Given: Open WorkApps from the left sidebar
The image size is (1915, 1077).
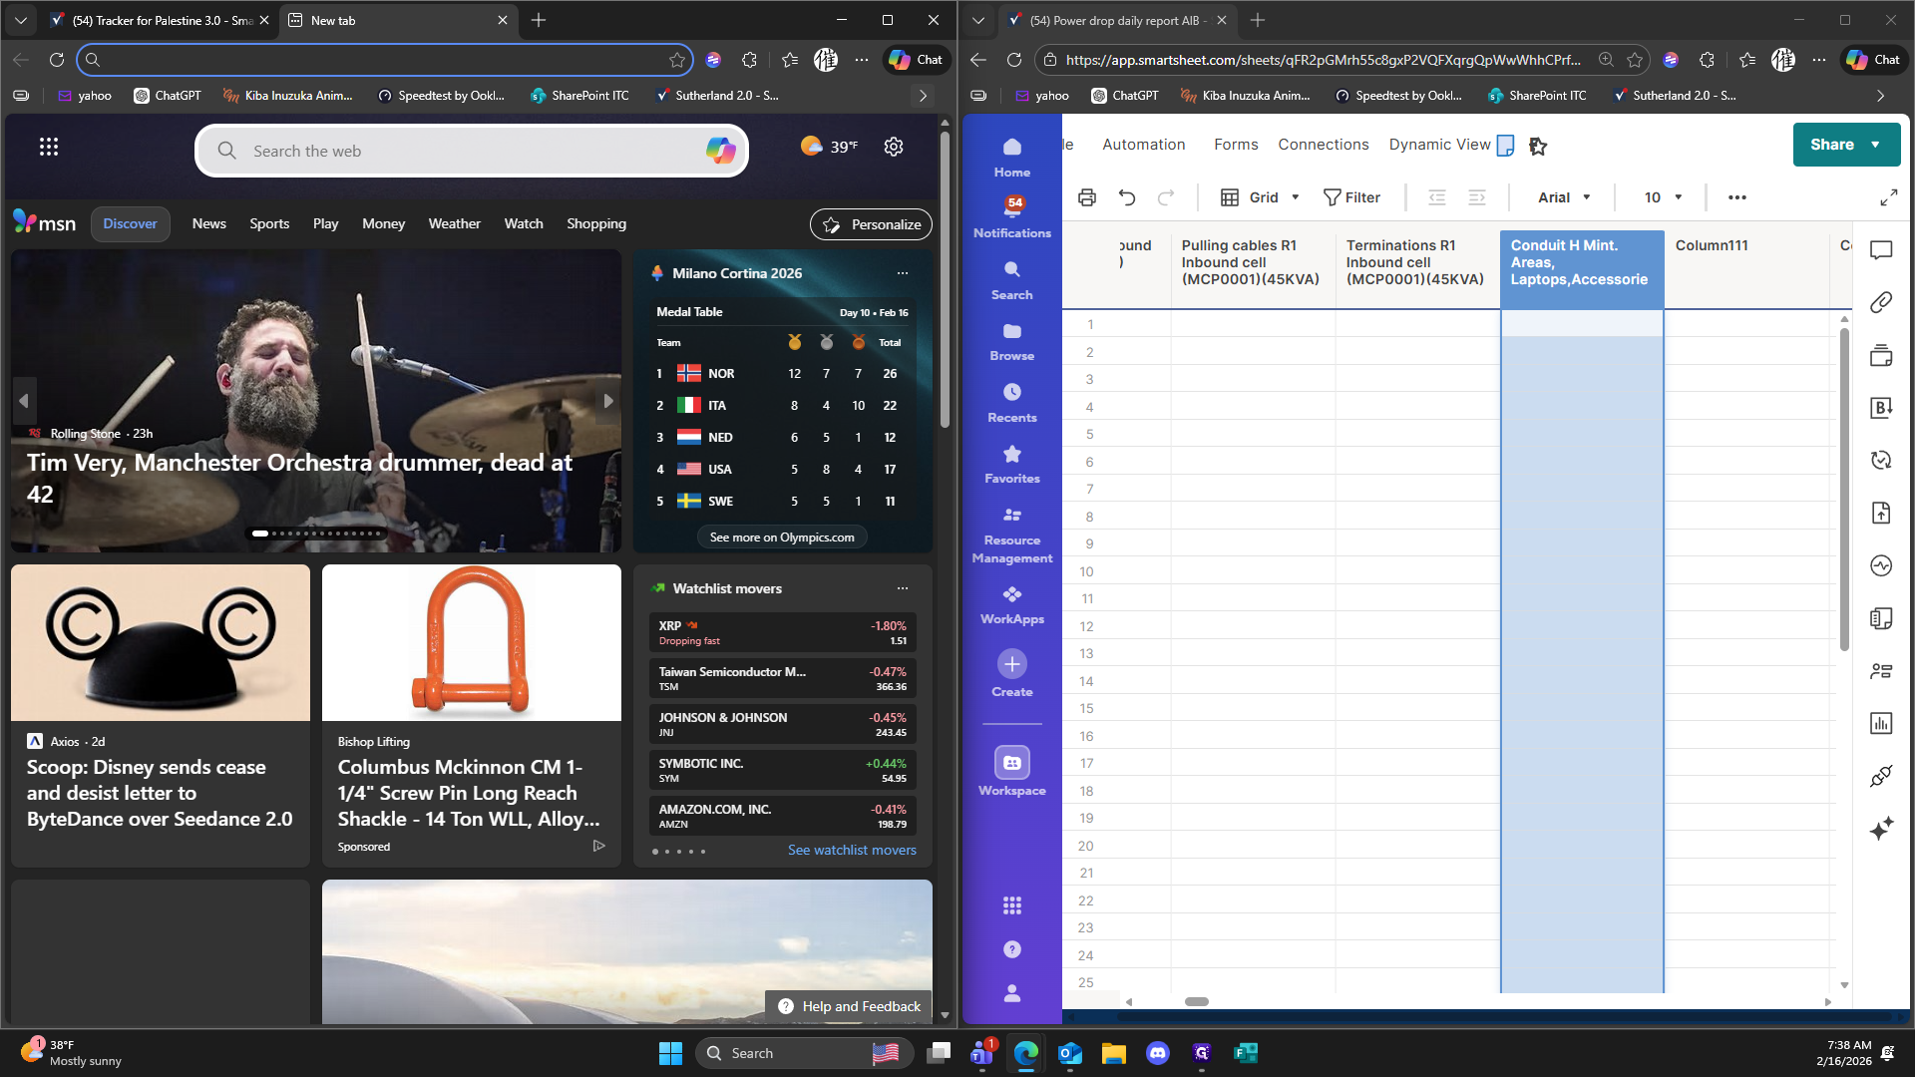Looking at the screenshot, I should tap(1011, 604).
